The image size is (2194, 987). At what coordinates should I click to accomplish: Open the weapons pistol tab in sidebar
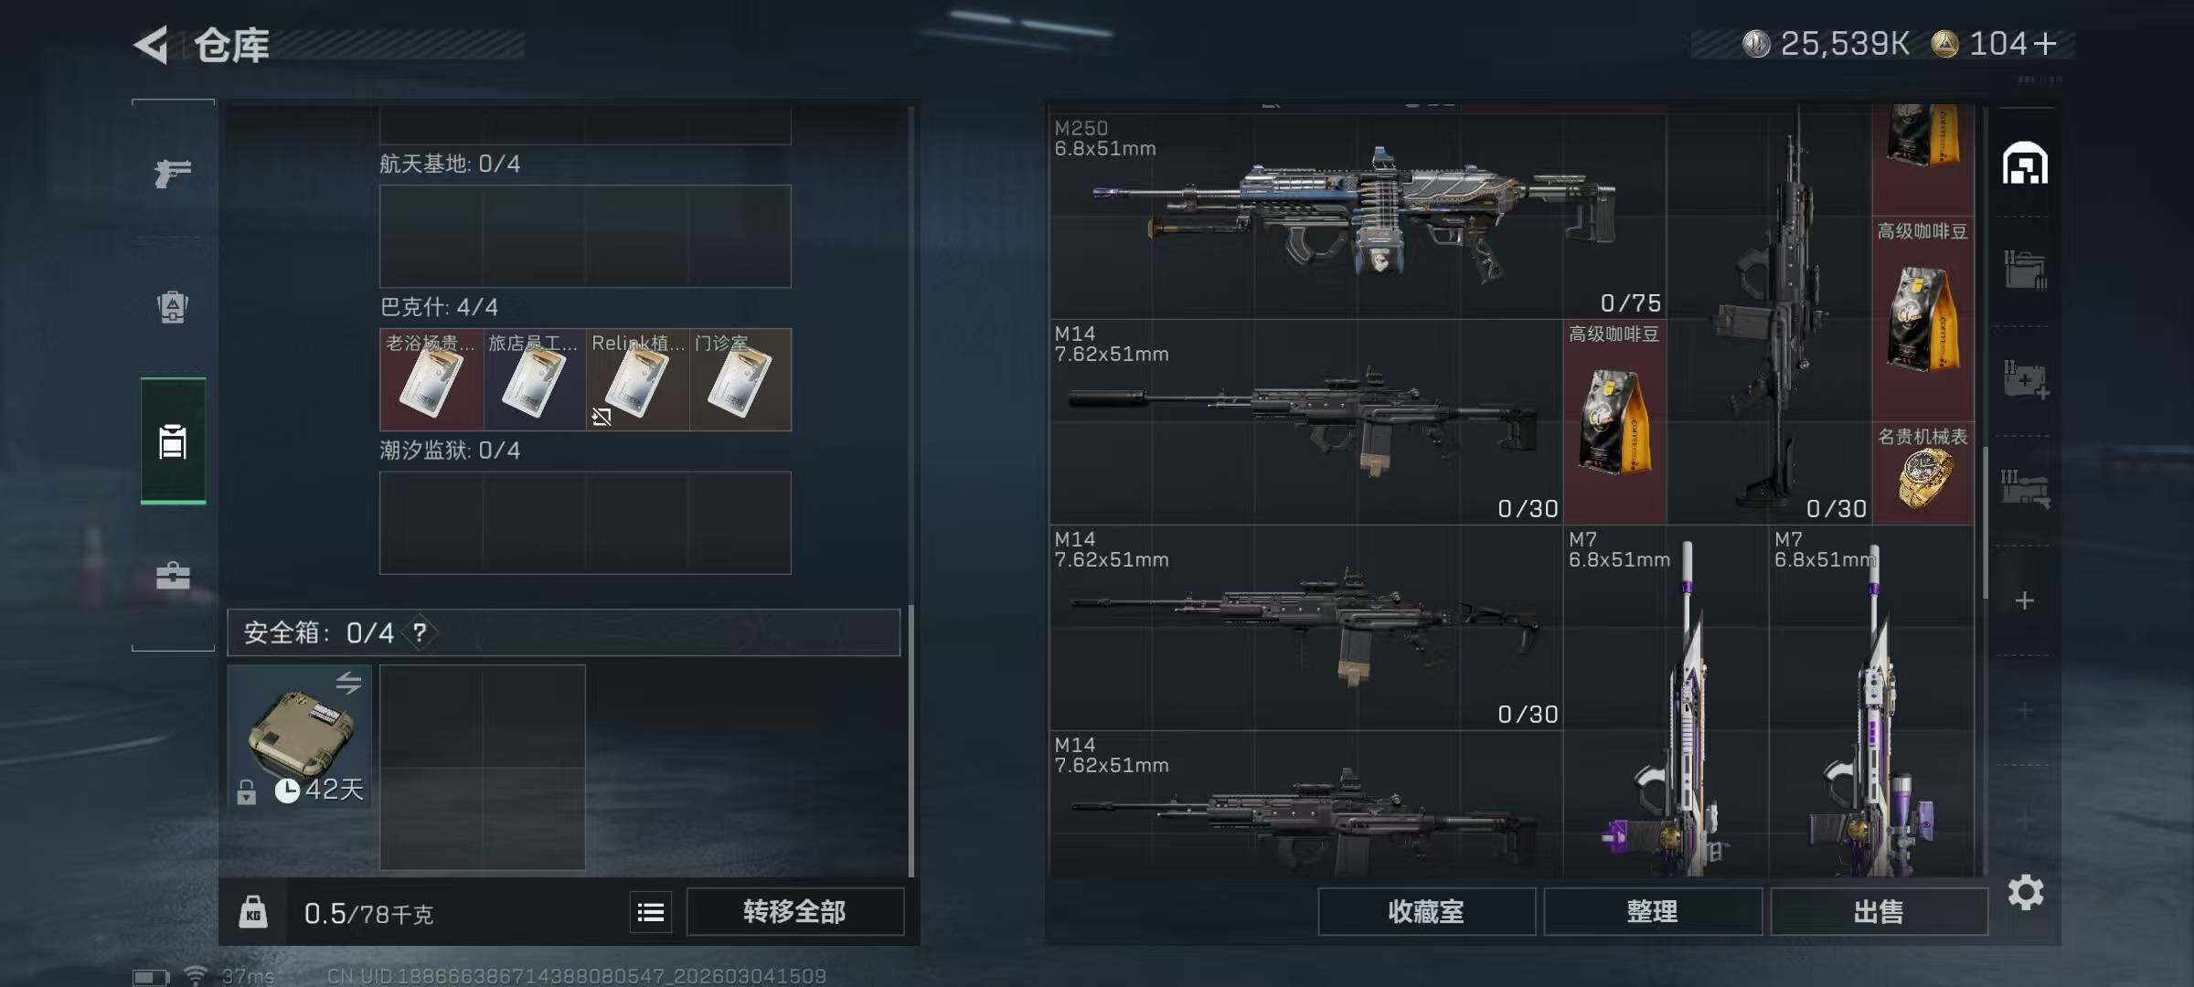click(173, 172)
